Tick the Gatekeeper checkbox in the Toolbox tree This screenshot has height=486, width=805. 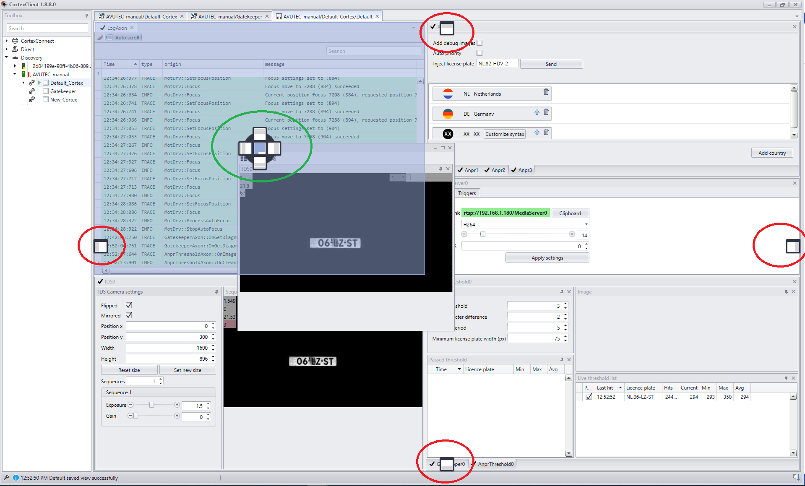point(46,91)
